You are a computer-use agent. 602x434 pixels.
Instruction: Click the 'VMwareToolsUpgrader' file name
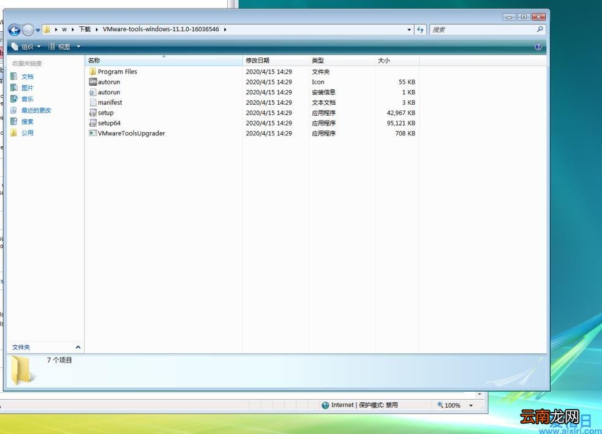pos(131,133)
